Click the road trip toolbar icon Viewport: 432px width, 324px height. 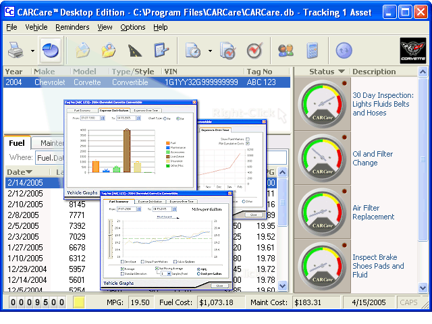tap(134, 51)
